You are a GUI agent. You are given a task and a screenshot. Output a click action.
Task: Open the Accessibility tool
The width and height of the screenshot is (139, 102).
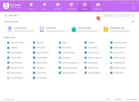91,48
